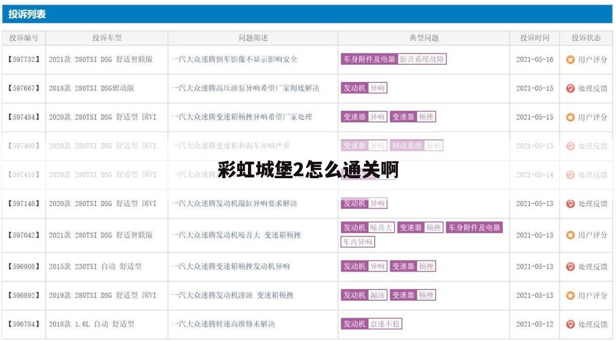Select complaint number 【596784】
Viewport: 616px width, 341px height.
[x=24, y=324]
